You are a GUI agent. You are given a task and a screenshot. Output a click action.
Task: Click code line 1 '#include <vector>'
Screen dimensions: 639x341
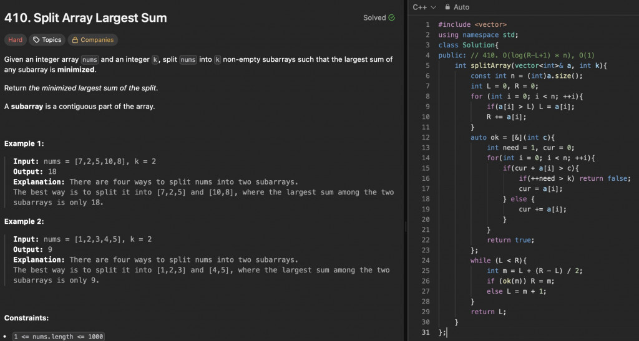click(x=472, y=24)
